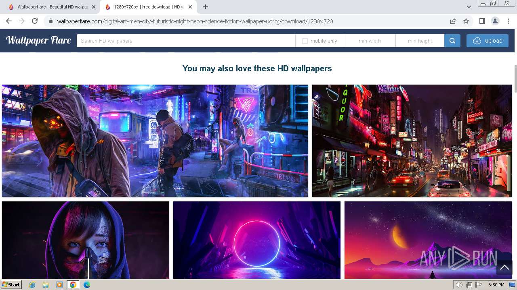The image size is (517, 290).
Task: Focus the Search HD wallpapers field
Action: point(186,41)
